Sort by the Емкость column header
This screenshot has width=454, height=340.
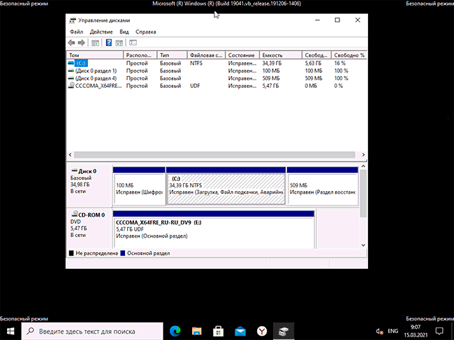281,55
